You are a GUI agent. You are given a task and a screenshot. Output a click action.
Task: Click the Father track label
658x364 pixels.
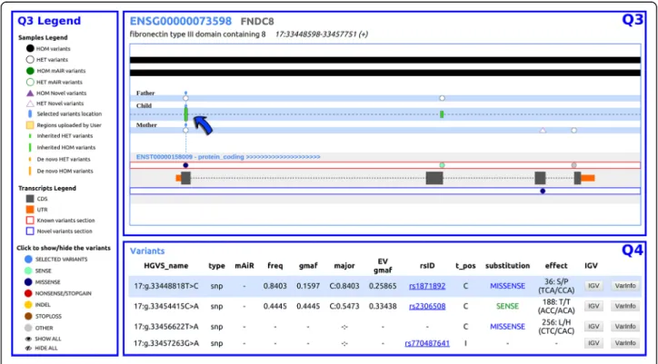[x=145, y=93]
